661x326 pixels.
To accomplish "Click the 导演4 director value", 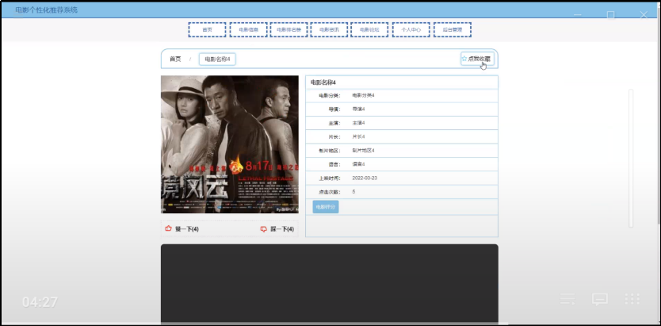I will pyautogui.click(x=359, y=109).
